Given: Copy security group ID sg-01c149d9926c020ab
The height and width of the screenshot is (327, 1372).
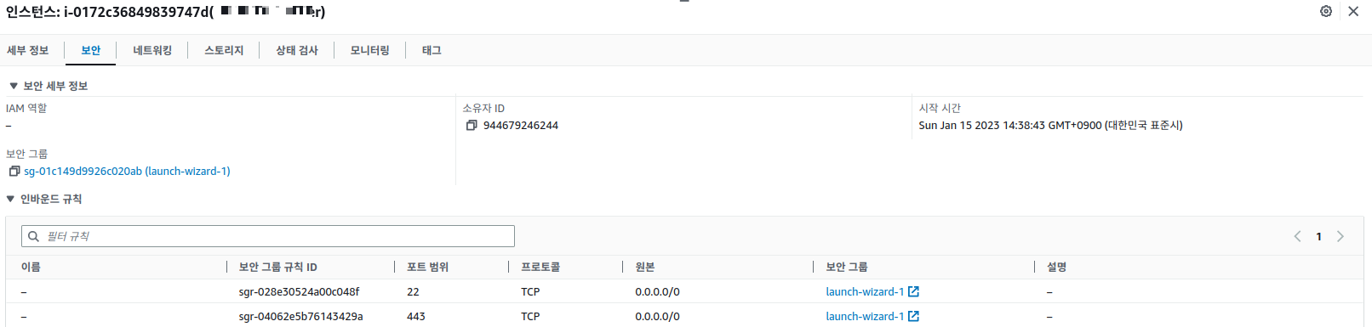Looking at the screenshot, I should [14, 171].
